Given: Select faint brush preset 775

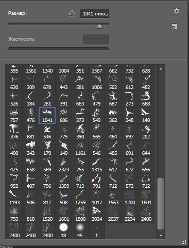Looking at the screenshot, I should [x=63, y=132].
